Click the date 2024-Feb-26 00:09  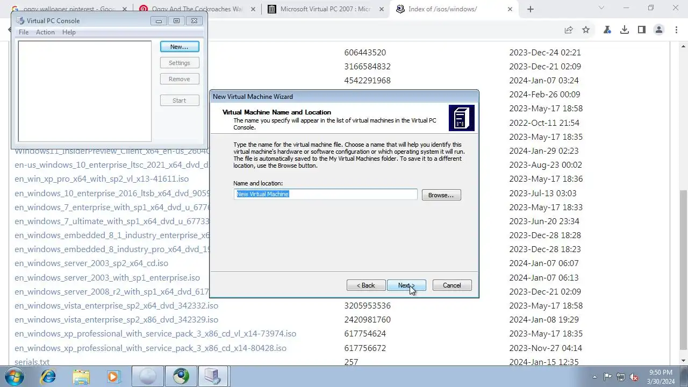point(544,95)
